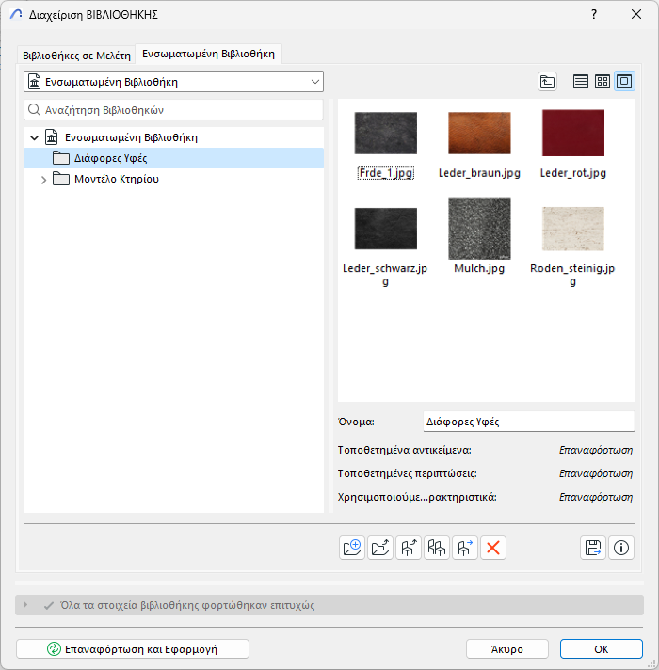659x670 pixels.
Task: Select Frde_1.jpg thumbnail
Action: pos(385,133)
